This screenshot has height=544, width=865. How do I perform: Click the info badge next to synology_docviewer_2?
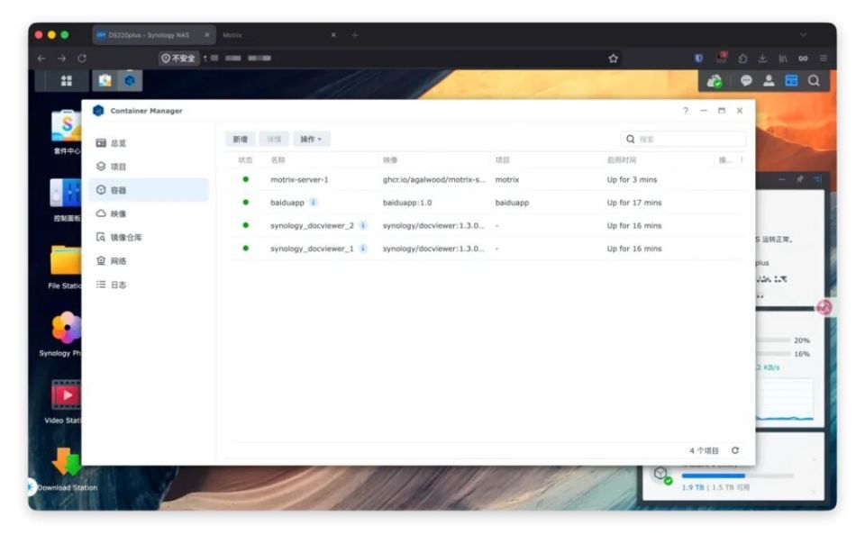363,225
